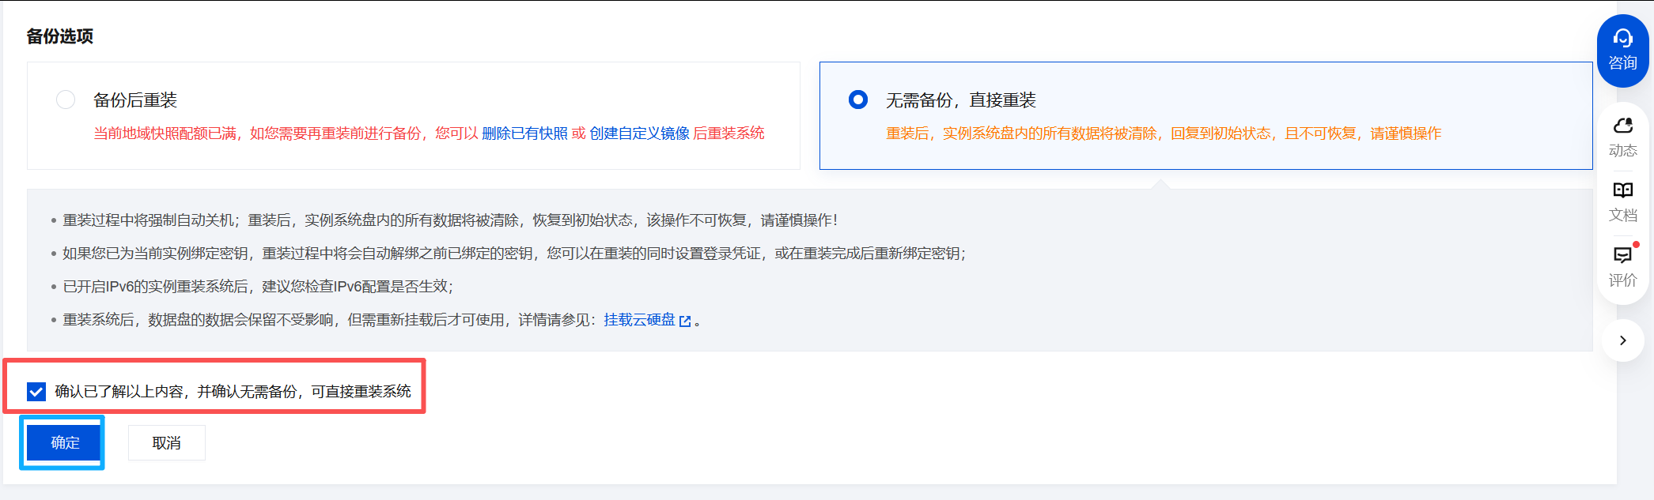Click the 文档 text label in sidebar

tap(1622, 215)
